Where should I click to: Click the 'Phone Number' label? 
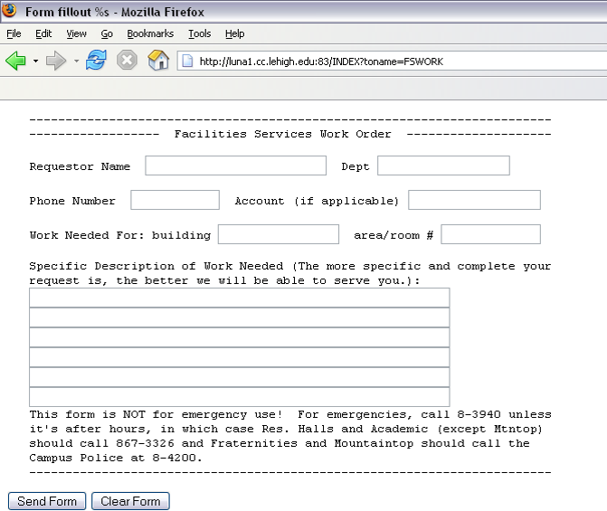click(x=72, y=201)
